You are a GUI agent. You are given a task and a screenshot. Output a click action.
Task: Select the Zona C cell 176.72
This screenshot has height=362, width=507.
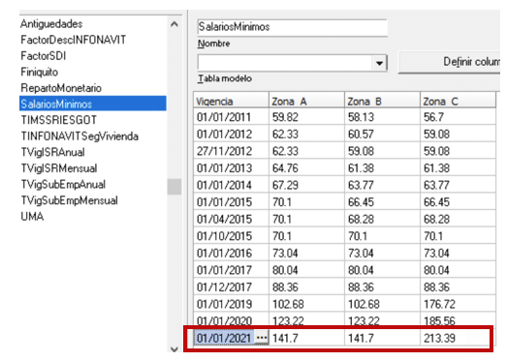[x=458, y=304]
